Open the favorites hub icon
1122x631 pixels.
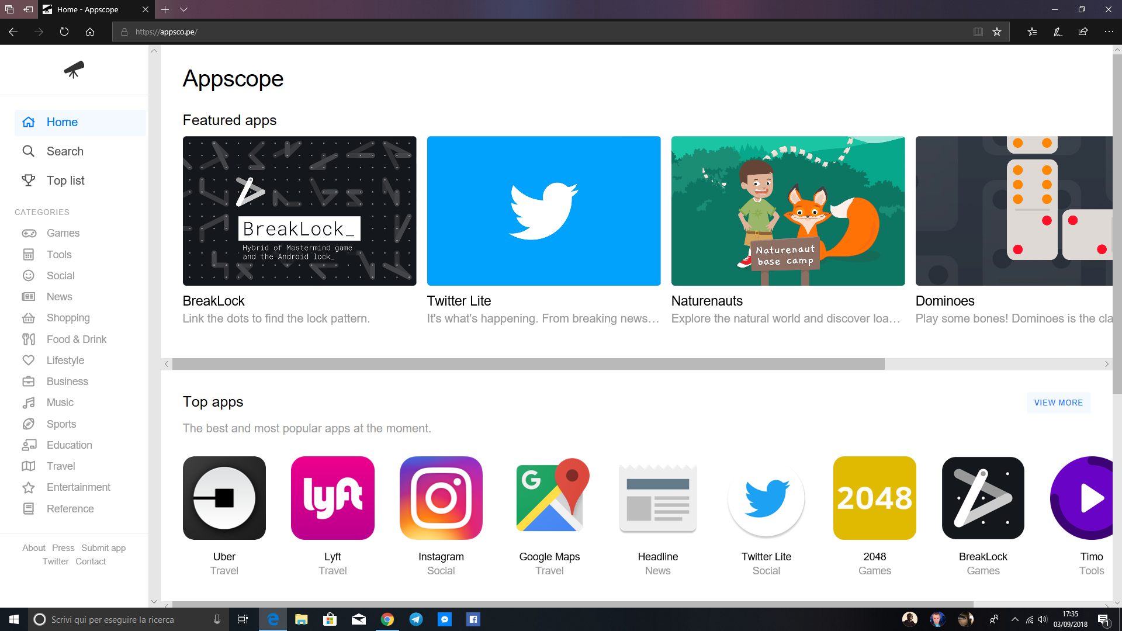[x=1032, y=32]
